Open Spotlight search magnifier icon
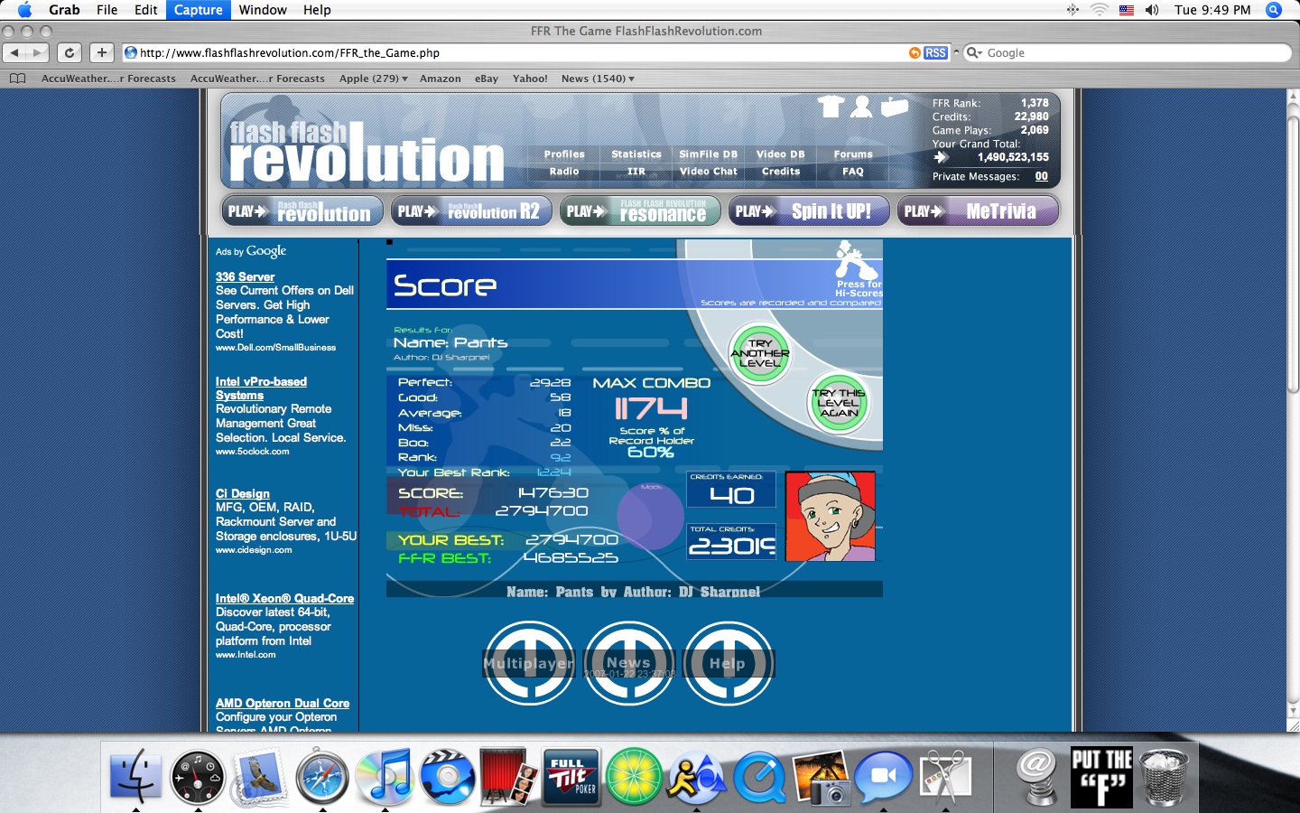 [x=1274, y=10]
